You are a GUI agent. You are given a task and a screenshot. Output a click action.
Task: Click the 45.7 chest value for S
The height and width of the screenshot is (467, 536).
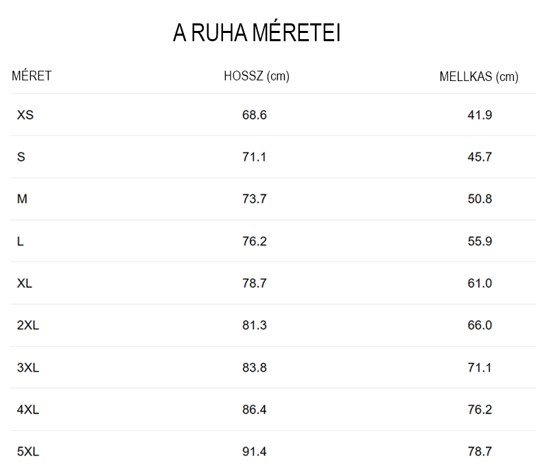click(x=480, y=157)
